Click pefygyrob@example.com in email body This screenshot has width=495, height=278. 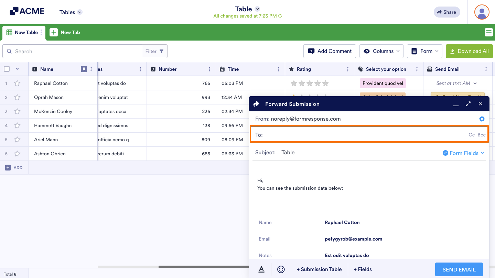353,239
